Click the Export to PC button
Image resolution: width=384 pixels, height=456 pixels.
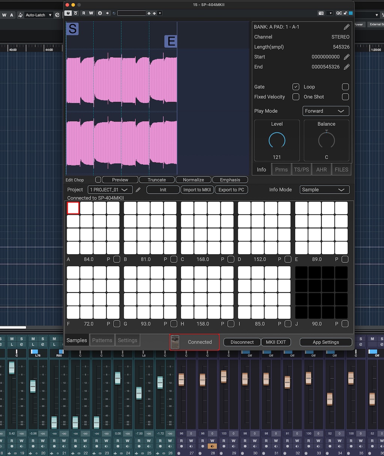[231, 190]
